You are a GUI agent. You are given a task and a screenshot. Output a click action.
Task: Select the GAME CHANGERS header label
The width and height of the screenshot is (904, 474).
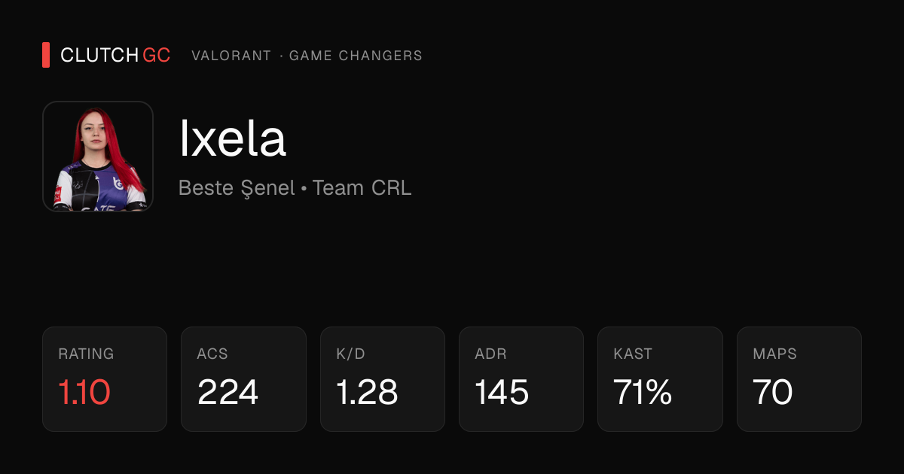356,56
